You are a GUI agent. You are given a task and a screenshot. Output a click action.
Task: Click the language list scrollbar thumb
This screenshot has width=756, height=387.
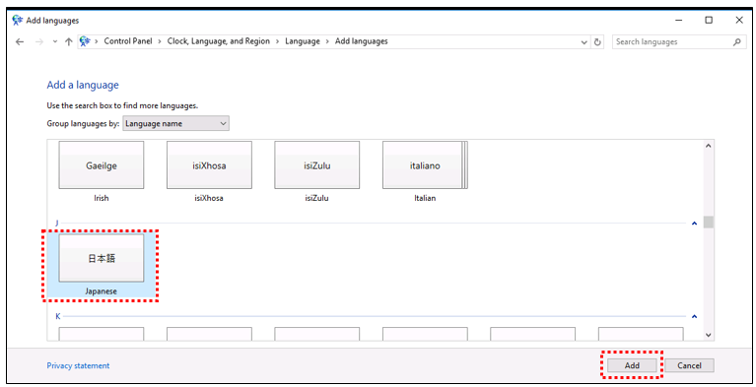tap(709, 222)
